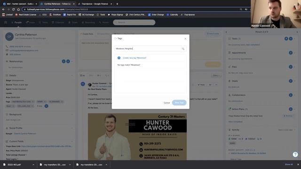Open the CCU bookmark

43,15
